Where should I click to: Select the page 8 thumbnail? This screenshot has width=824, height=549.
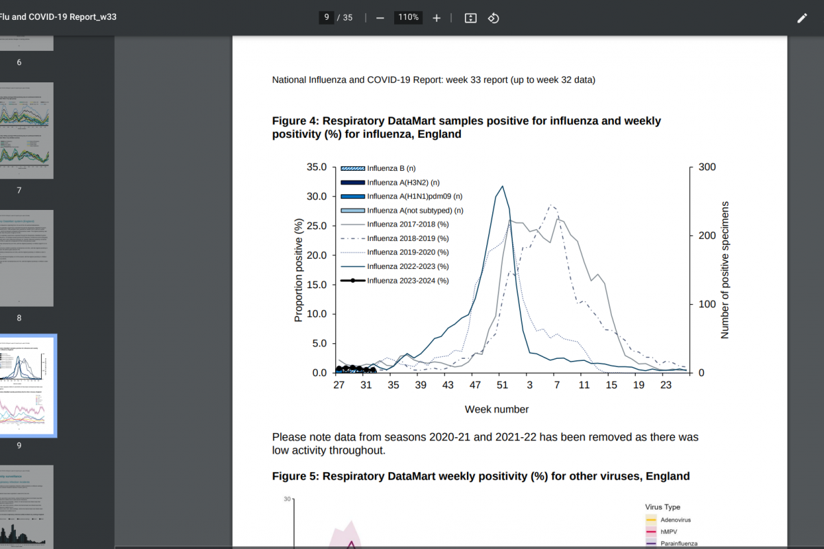point(27,258)
